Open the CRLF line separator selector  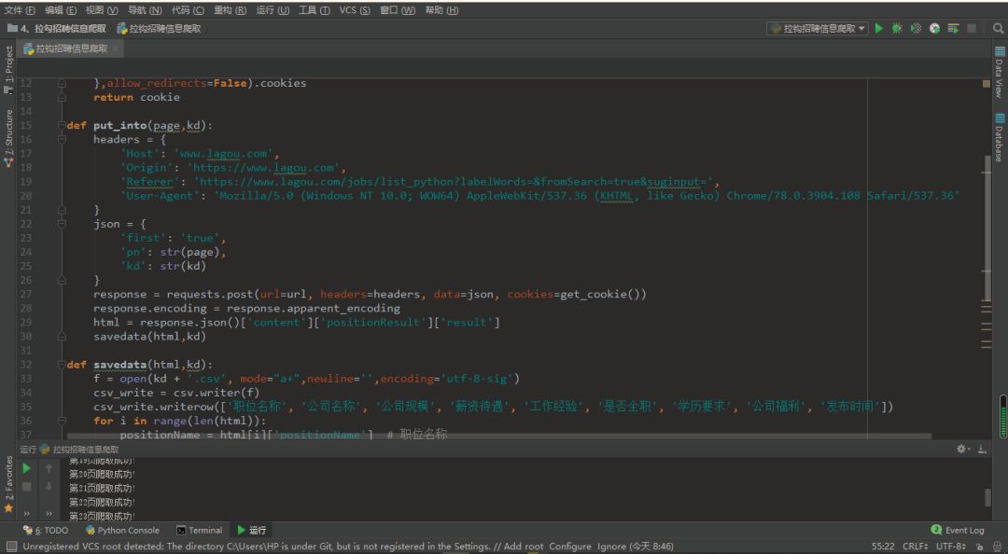click(x=917, y=547)
